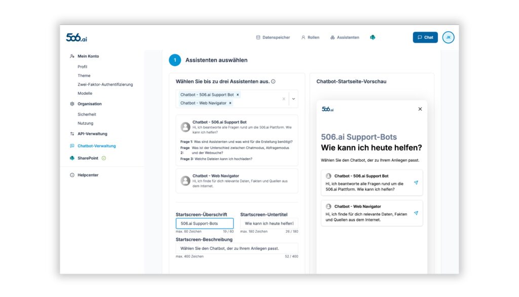The height and width of the screenshot is (297, 519).
Task: Click the Startscreen-Überschrift input field
Action: click(204, 224)
